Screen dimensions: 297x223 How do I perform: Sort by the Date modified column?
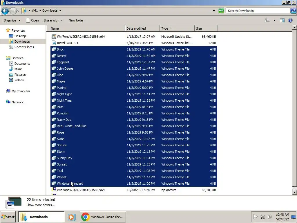[x=142, y=28]
